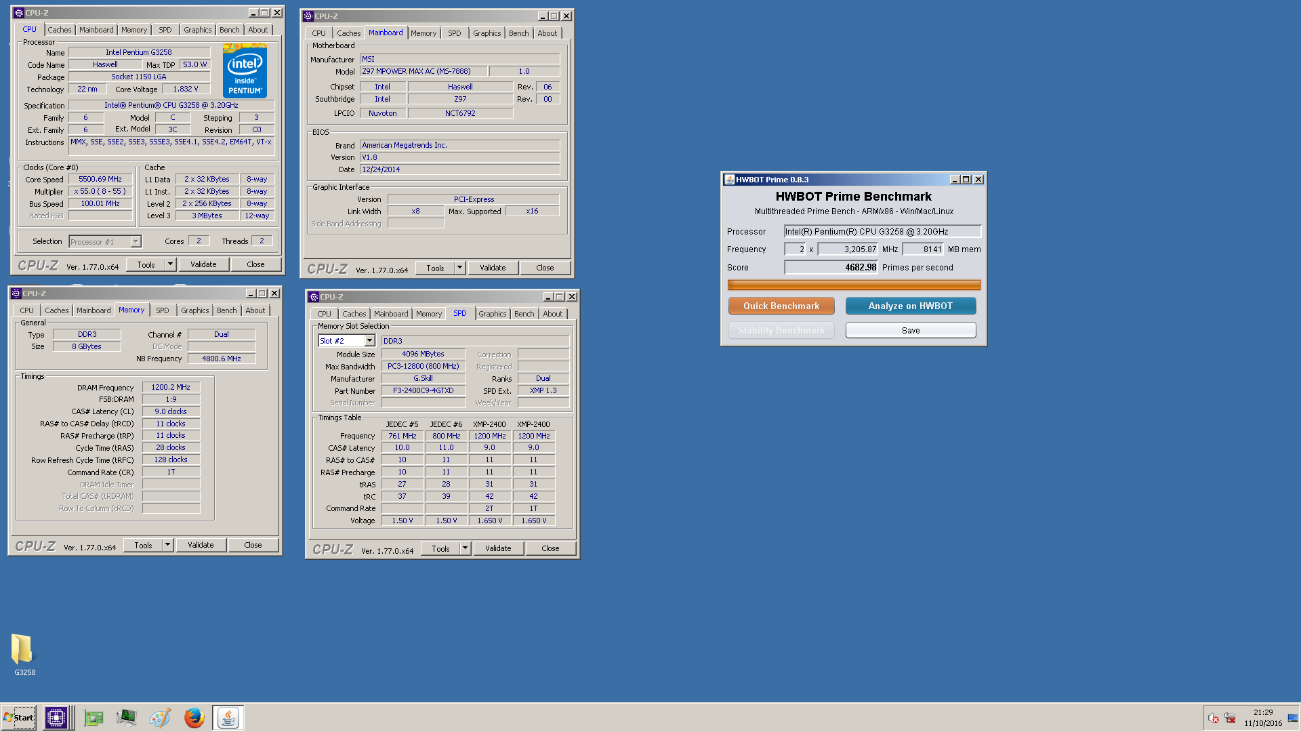The image size is (1301, 732).
Task: Click the taskbar clock showing 21:29
Action: point(1263,712)
